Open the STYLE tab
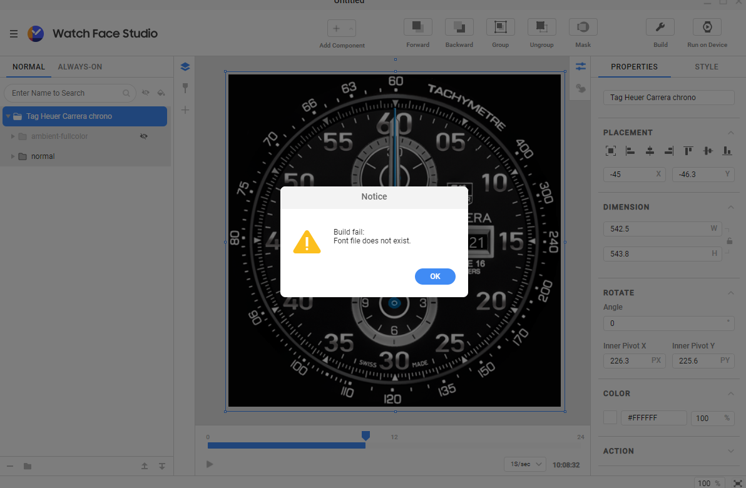 (707, 67)
